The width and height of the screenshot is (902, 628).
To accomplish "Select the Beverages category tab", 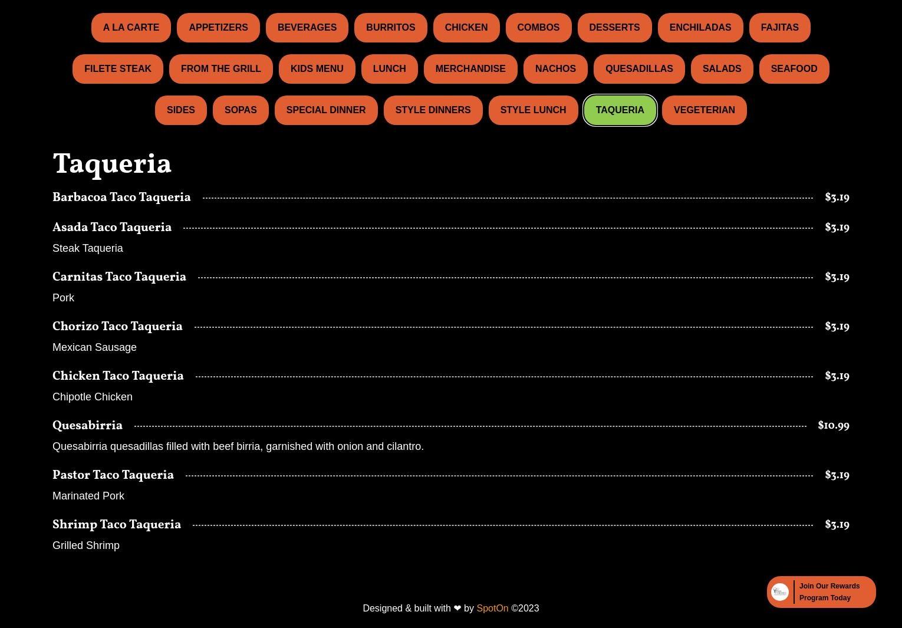I will point(307,28).
